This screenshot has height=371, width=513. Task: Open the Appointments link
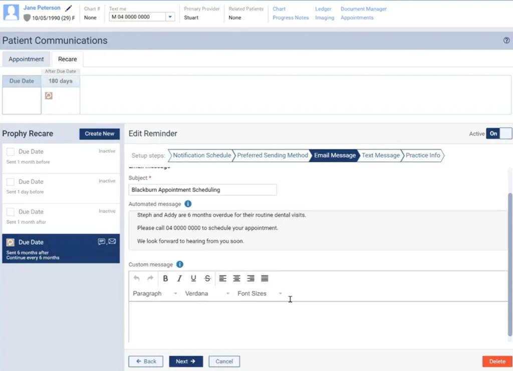coord(357,18)
